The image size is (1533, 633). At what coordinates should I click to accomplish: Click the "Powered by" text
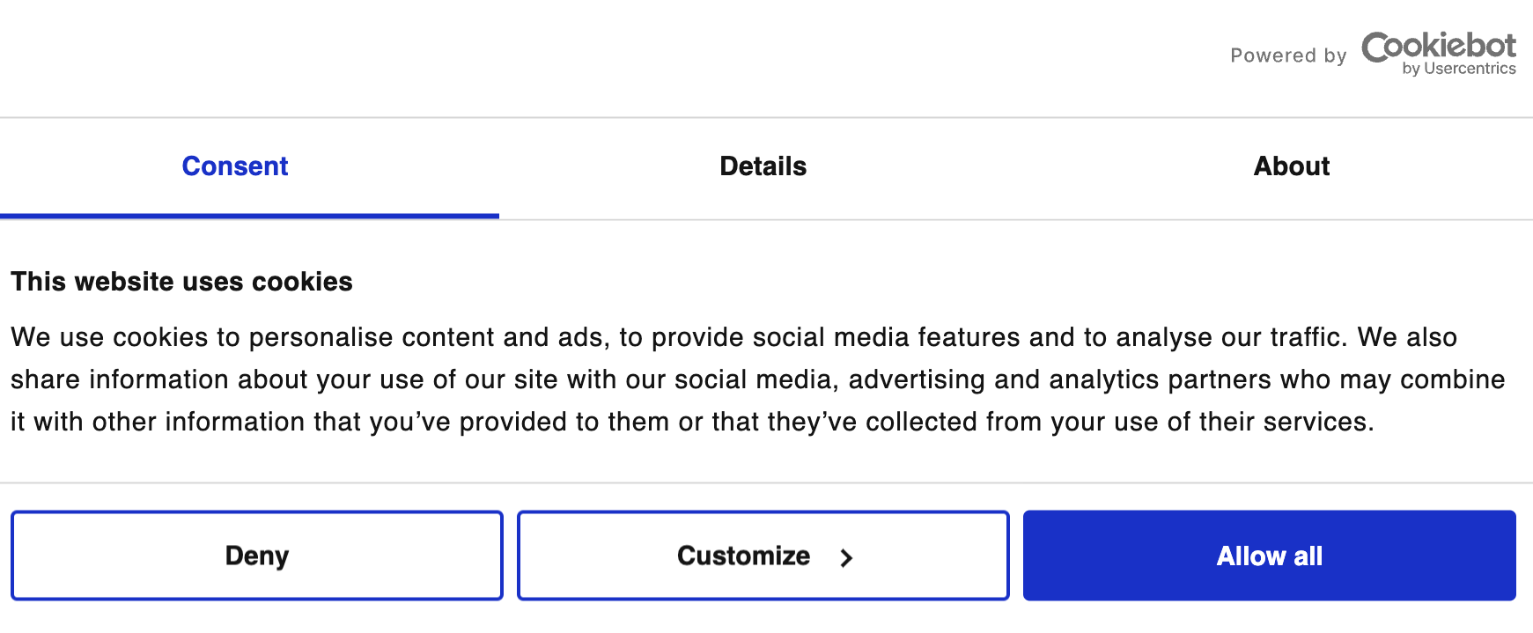pos(1288,55)
